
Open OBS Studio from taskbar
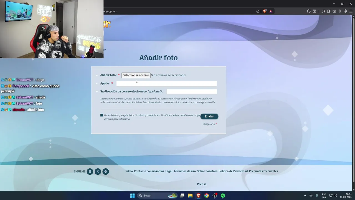tap(215, 196)
